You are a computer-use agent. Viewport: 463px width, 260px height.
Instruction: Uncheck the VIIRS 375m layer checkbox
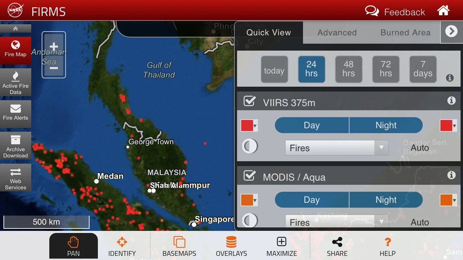click(x=250, y=101)
